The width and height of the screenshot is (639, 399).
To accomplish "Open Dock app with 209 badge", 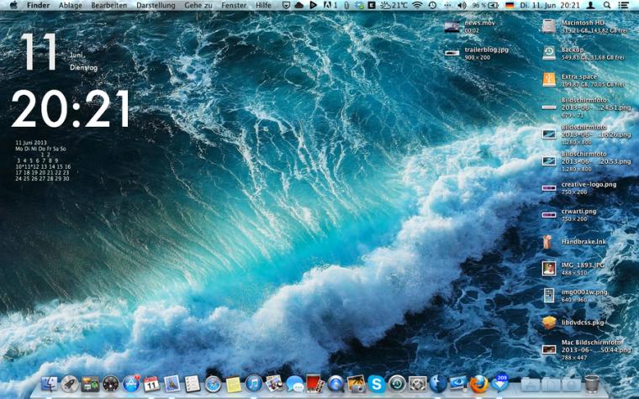I will 500,384.
